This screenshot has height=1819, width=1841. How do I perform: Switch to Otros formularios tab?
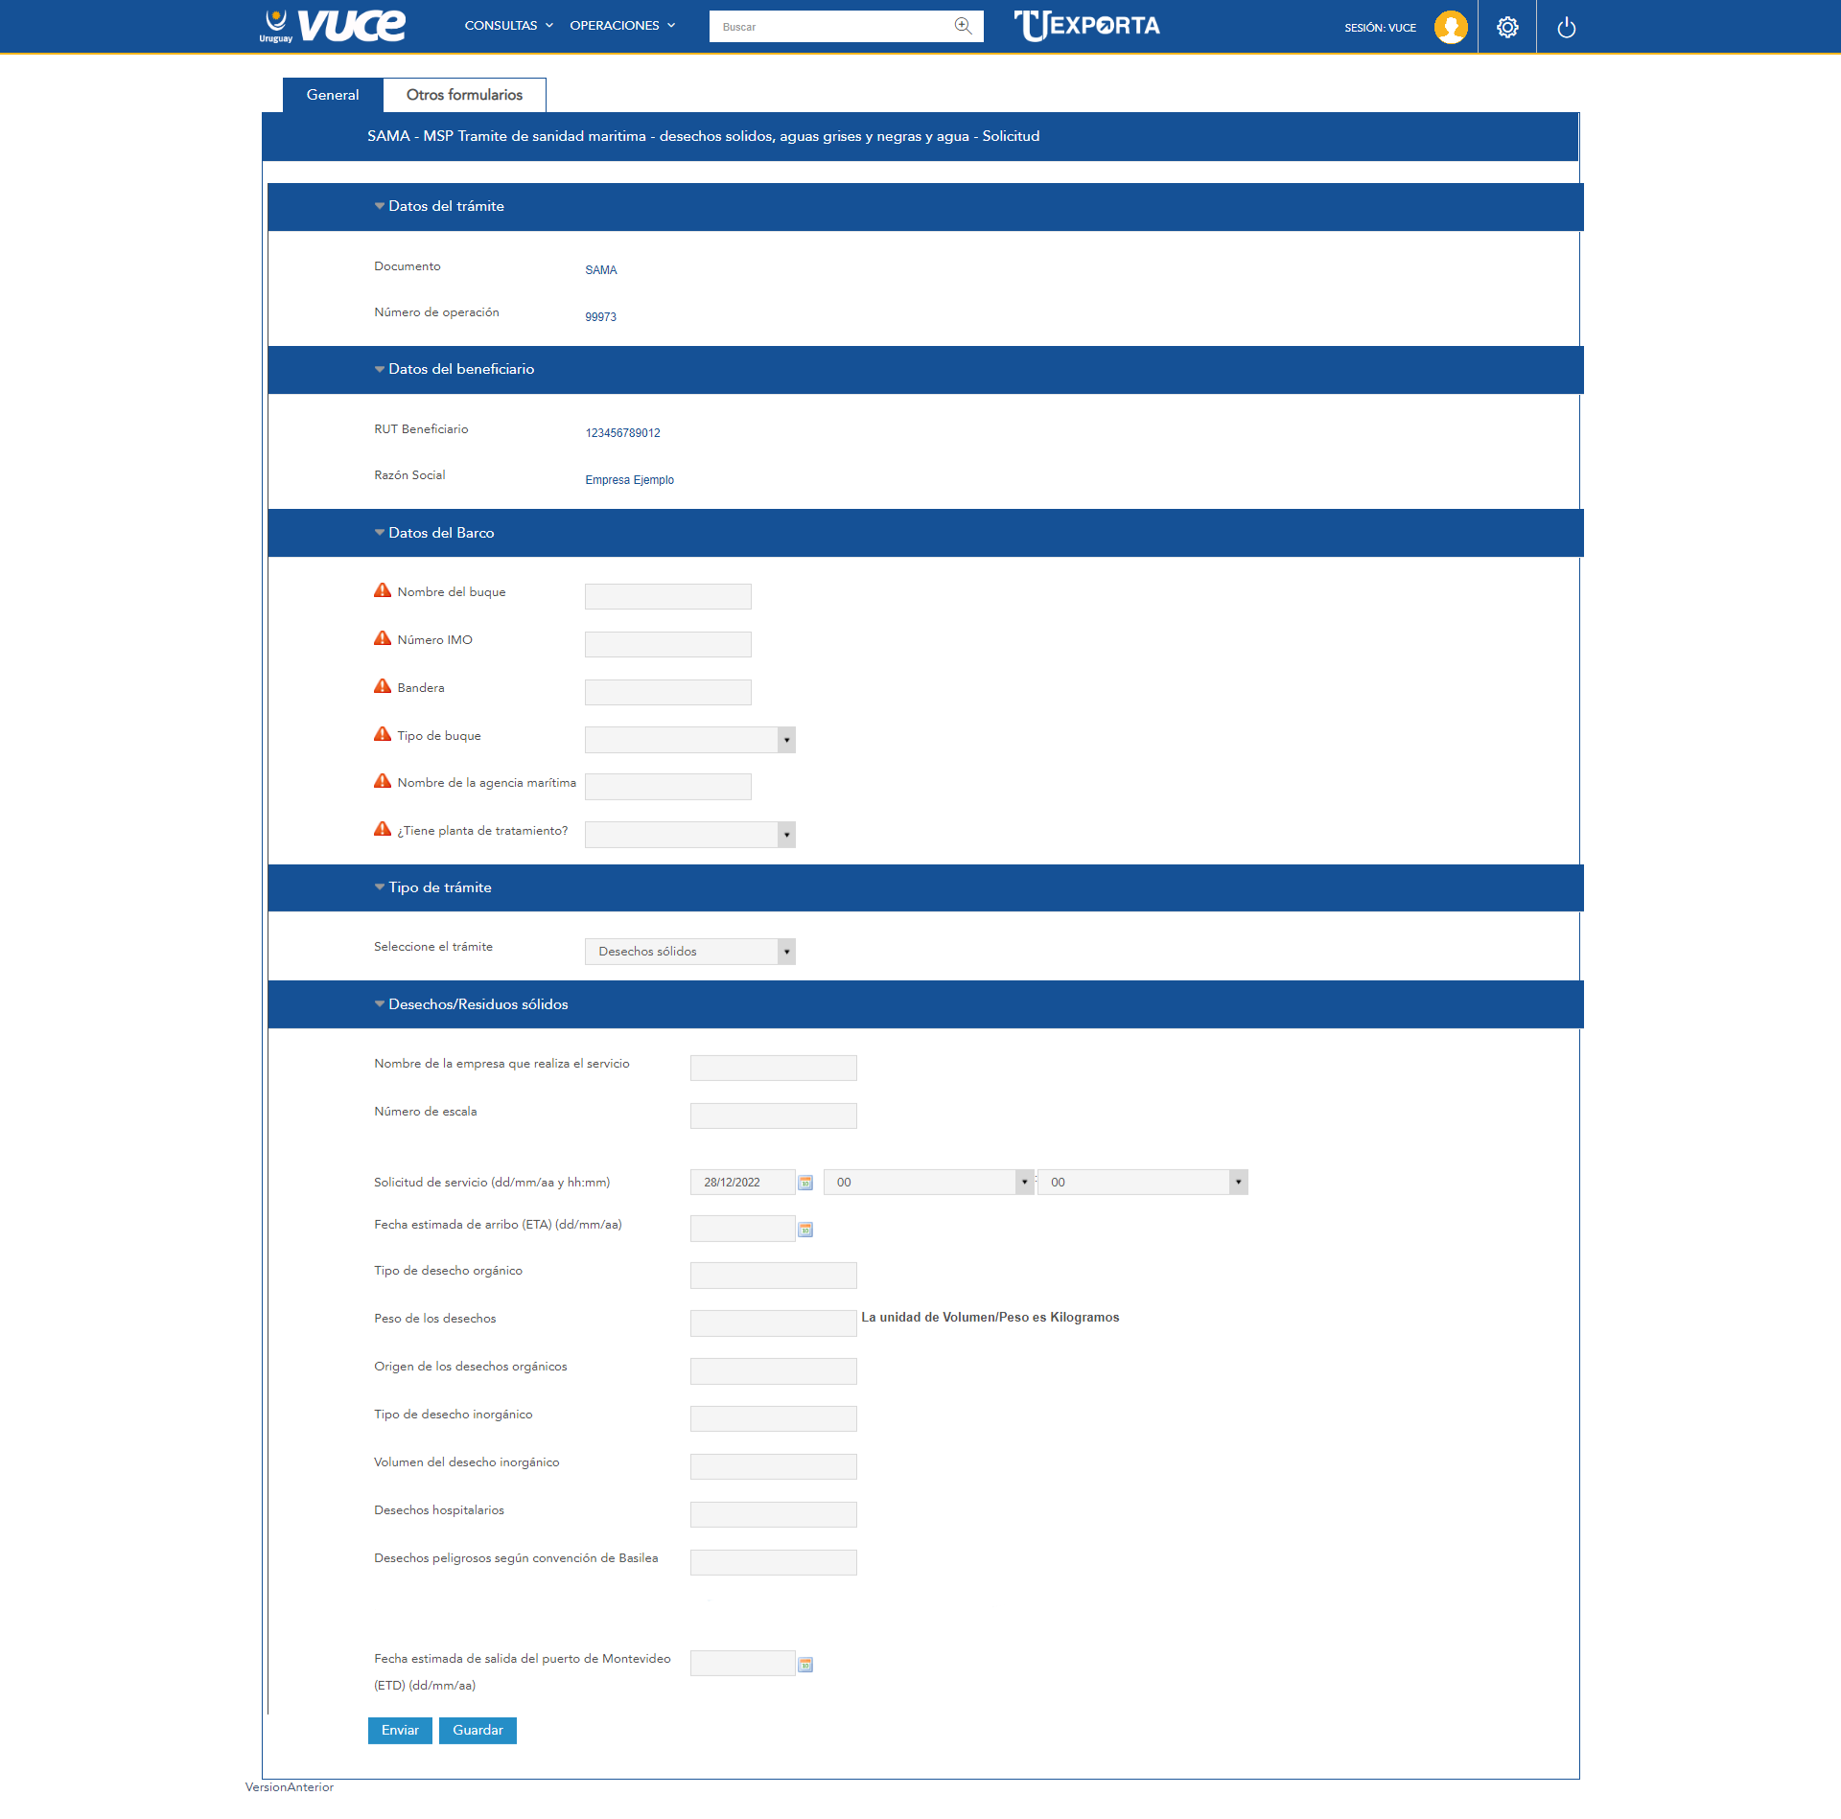coord(464,95)
